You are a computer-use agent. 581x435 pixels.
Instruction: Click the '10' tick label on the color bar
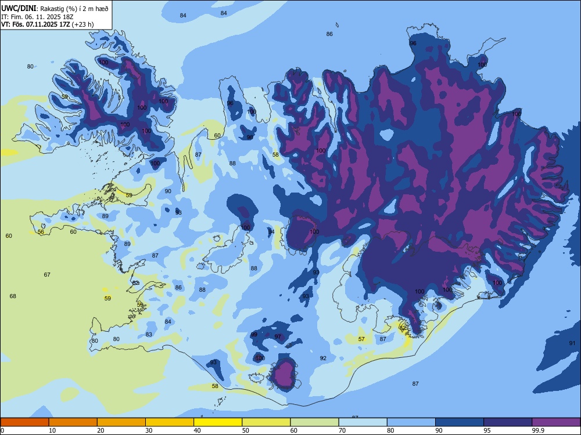tap(52, 430)
